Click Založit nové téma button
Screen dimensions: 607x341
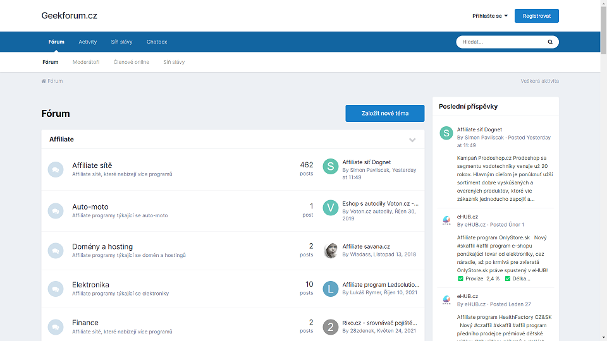[384, 114]
